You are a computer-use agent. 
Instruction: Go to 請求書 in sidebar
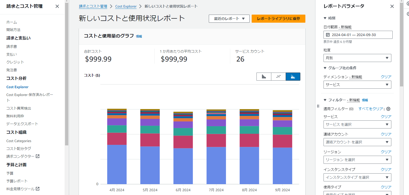tap(12, 47)
